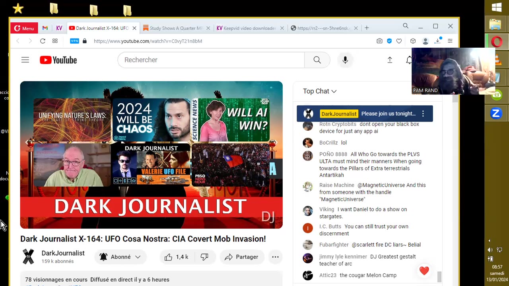Viewport: 509px width, 286px height.
Task: Open the network tray icon
Action: click(499, 250)
